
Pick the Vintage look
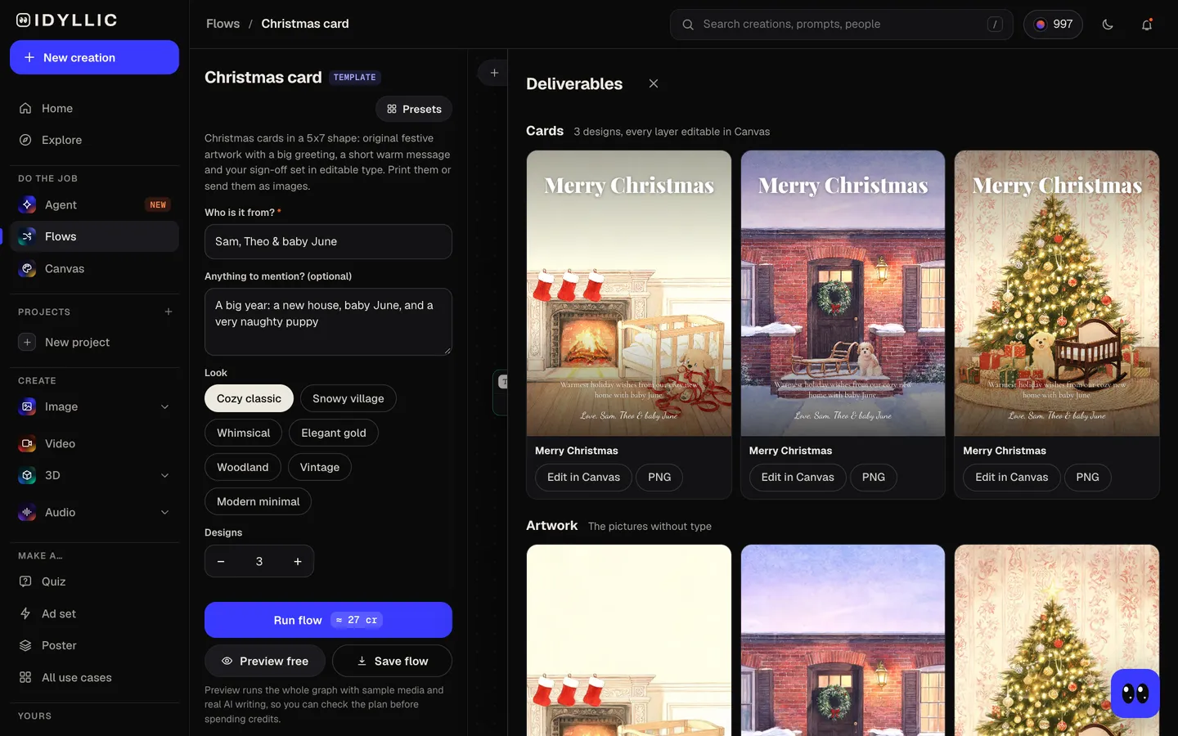(x=319, y=467)
